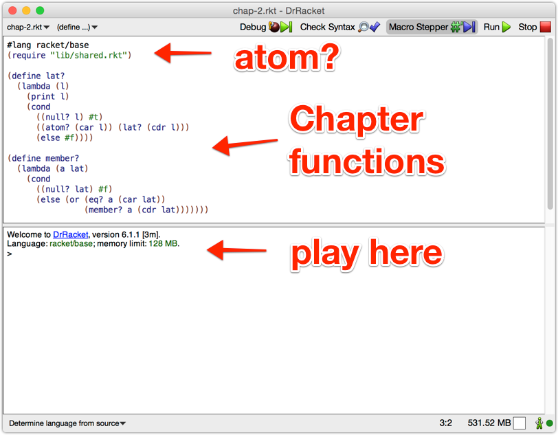Click the #lang racket/base line
The image size is (558, 435).
(x=48, y=45)
